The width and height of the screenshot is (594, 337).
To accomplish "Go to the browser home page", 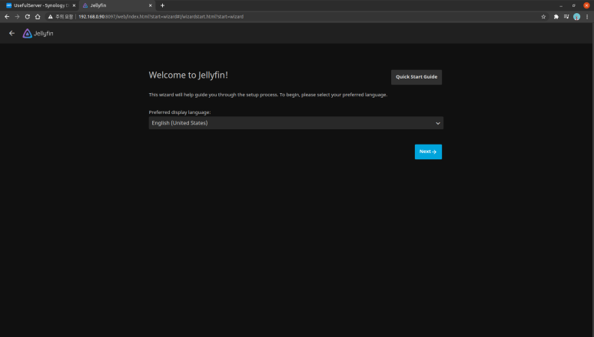I will (38, 17).
